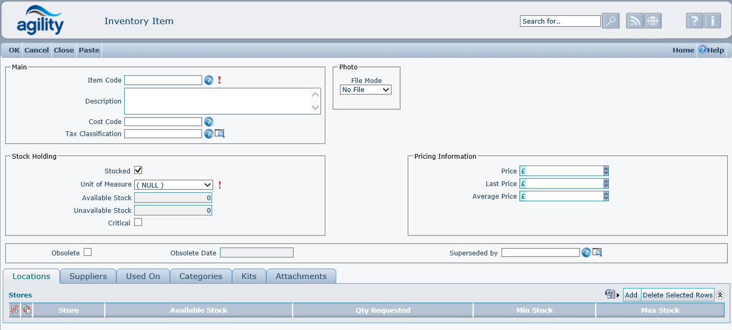Click the Home link
This screenshot has height=330, width=732.
683,50
